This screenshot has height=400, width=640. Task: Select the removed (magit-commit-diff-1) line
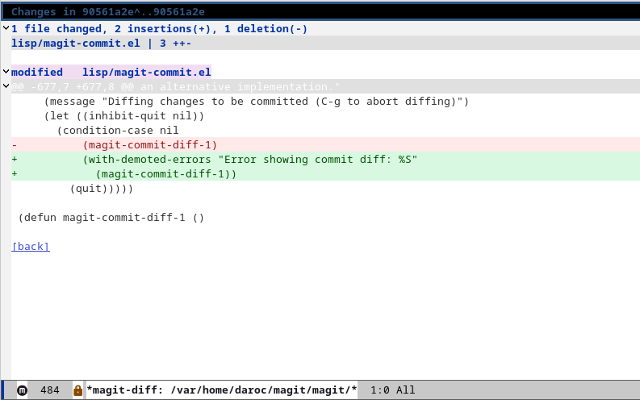coord(150,145)
